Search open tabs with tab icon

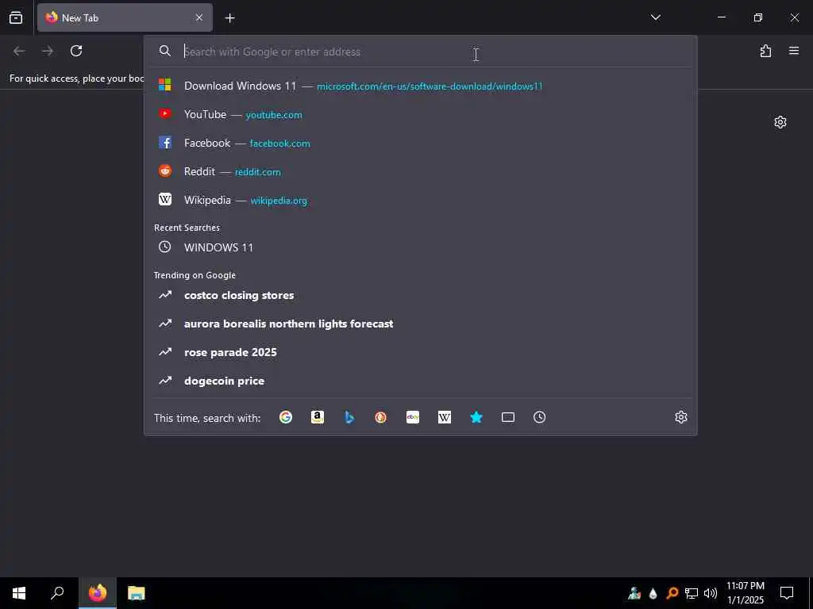(x=508, y=417)
